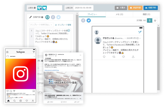Screen dimensions: 164x108
Task: Click the Instagram new post plus icon
Action: tap(20, 101)
